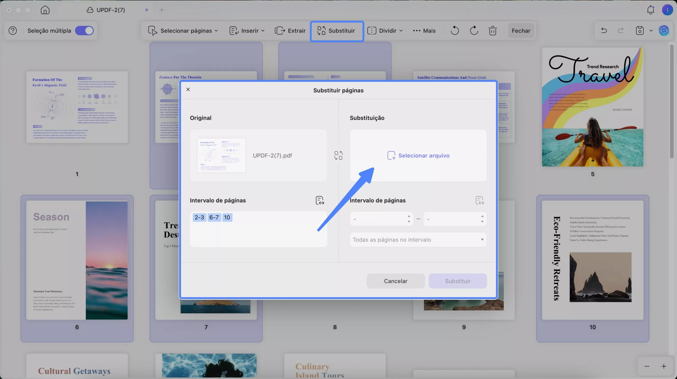677x379 pixels.
Task: Select page 10 Eco-Friendly Retreats thumbnail
Action: coord(593,260)
